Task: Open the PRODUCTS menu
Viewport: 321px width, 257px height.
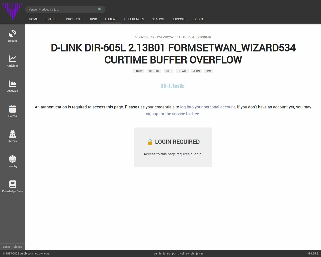Action: tap(74, 19)
